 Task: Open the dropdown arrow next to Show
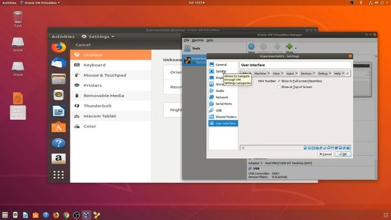pos(296,48)
